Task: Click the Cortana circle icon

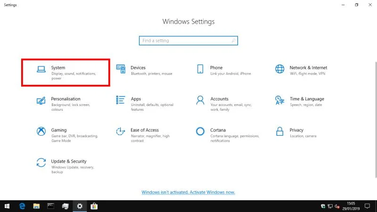Action: [x=200, y=131]
